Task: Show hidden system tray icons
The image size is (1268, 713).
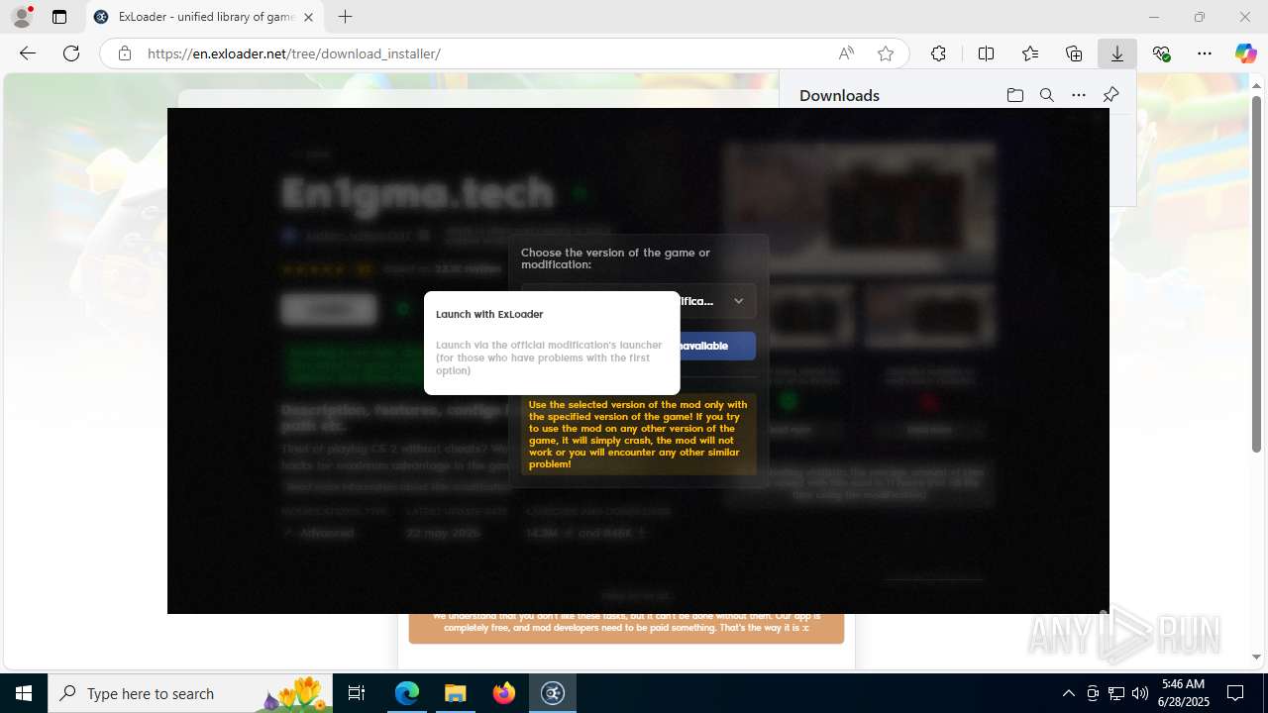Action: [1068, 693]
